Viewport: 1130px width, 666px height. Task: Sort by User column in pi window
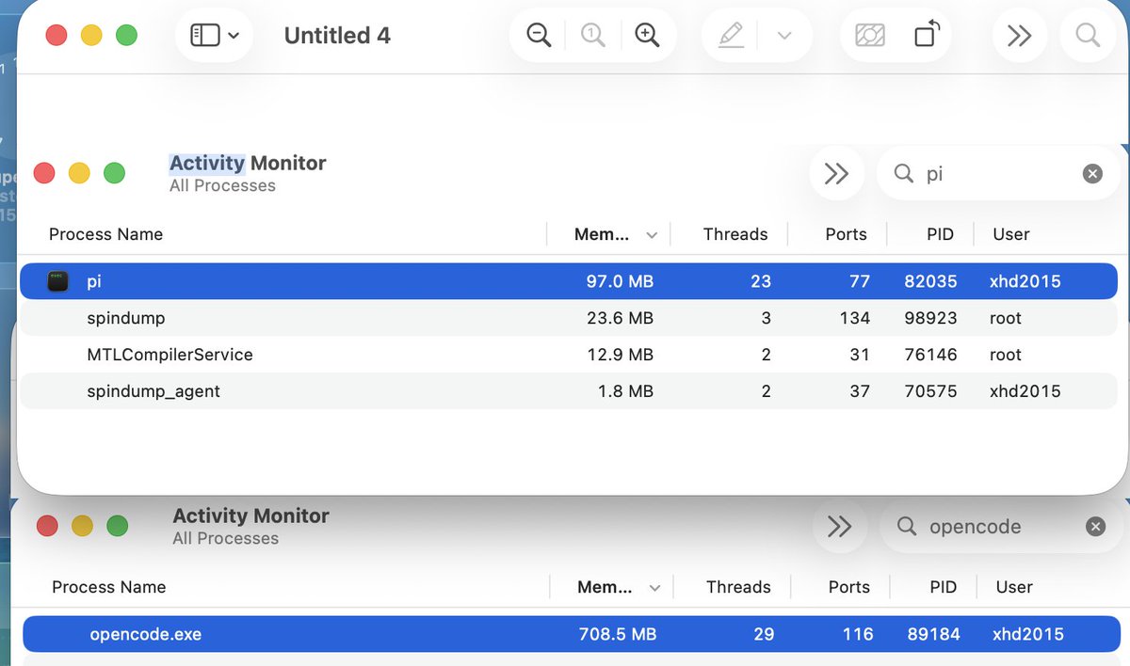pos(1011,234)
